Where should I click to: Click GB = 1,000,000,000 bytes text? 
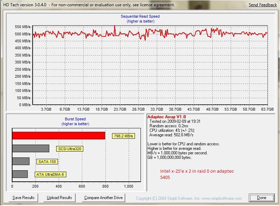(169, 157)
